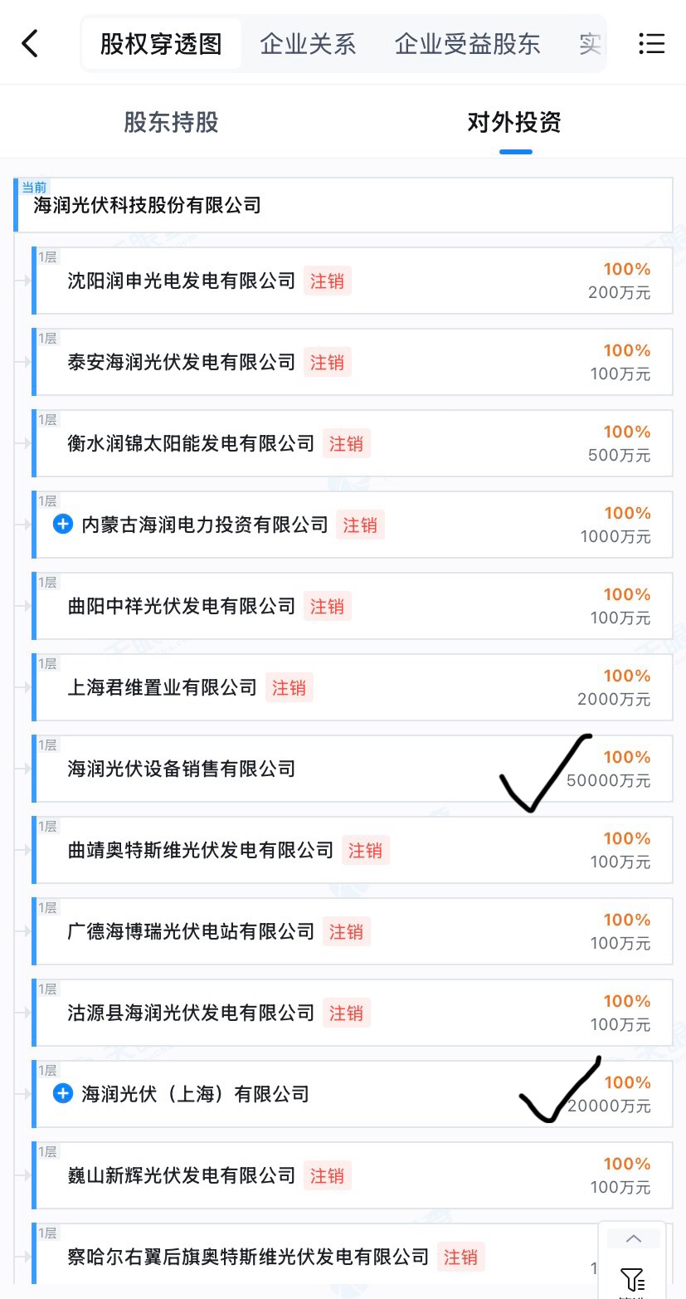
Task: Select 对外投资 tab
Action: click(514, 122)
